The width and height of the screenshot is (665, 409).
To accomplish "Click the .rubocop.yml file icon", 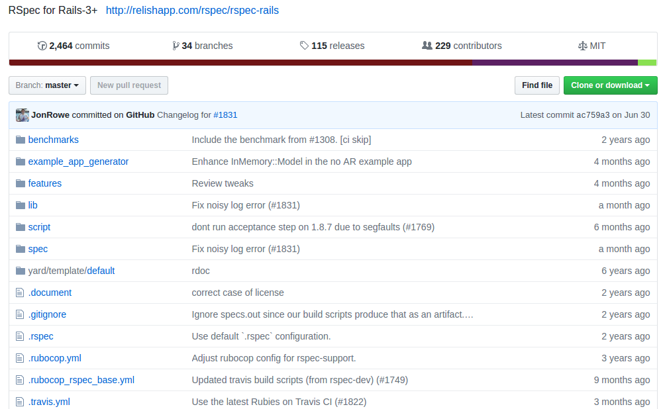I will pyautogui.click(x=20, y=358).
